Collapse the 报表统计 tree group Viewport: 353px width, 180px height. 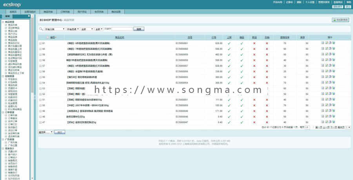(x=3, y=149)
